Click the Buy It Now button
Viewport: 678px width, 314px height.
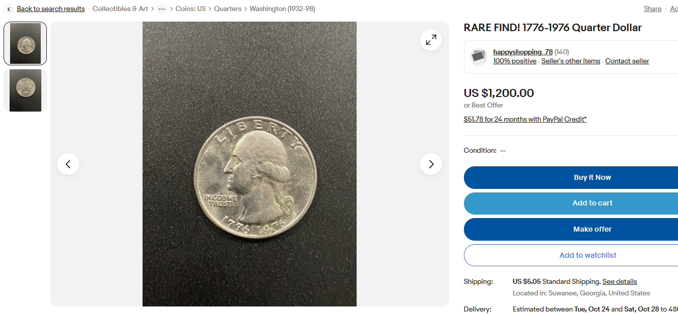pyautogui.click(x=592, y=177)
